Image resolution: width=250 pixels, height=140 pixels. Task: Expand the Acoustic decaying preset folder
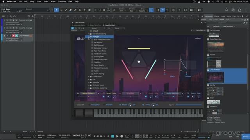point(89,34)
